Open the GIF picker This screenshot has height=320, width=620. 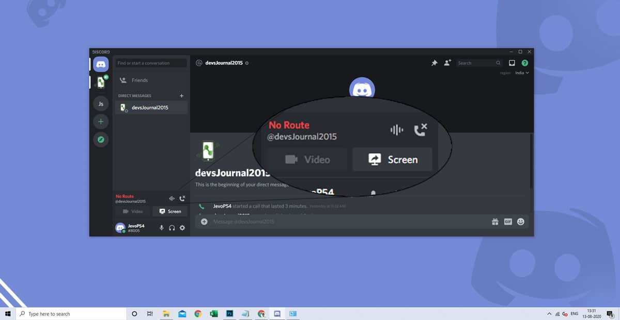[x=508, y=222]
